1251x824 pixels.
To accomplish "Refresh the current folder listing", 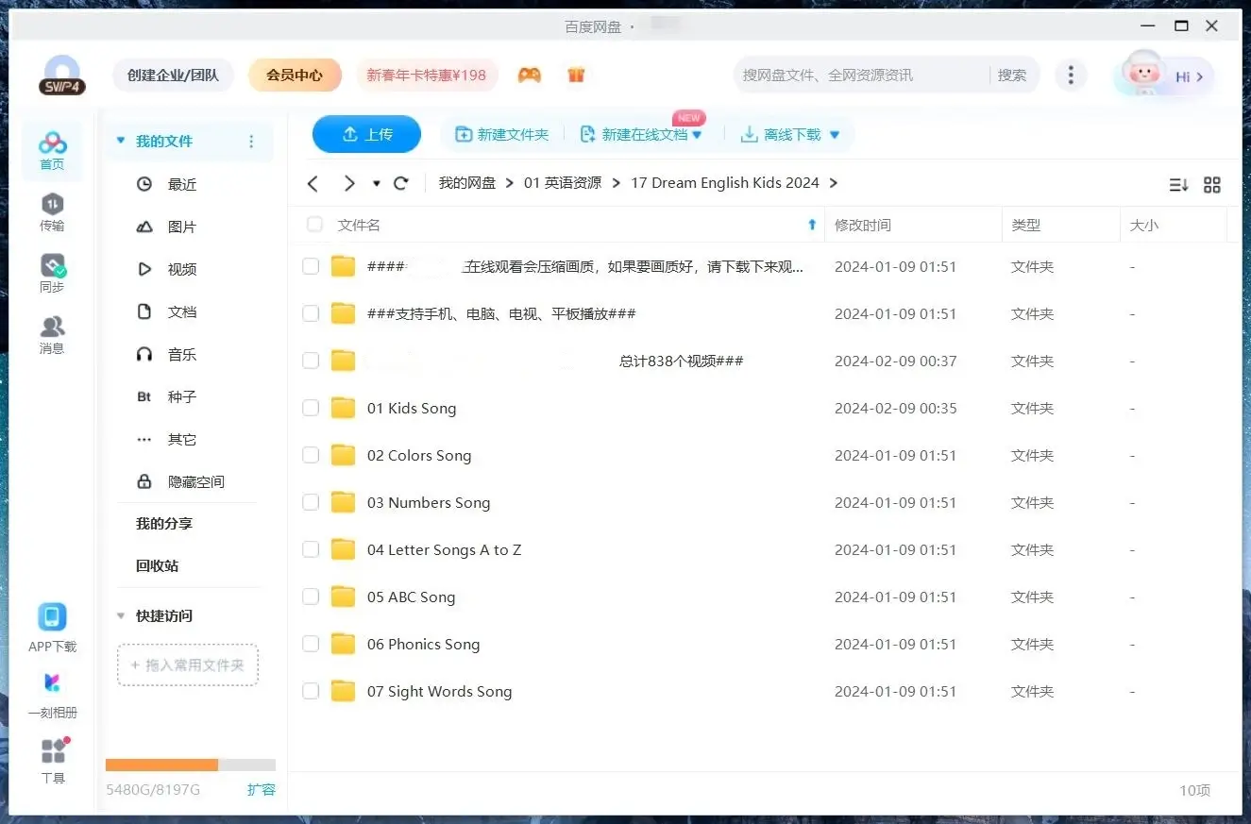I will (401, 183).
